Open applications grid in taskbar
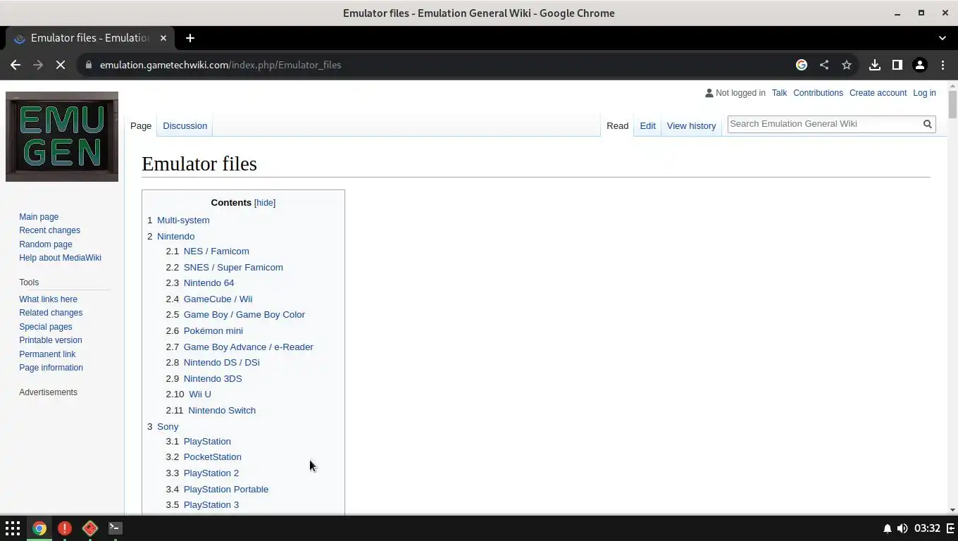 tap(13, 528)
